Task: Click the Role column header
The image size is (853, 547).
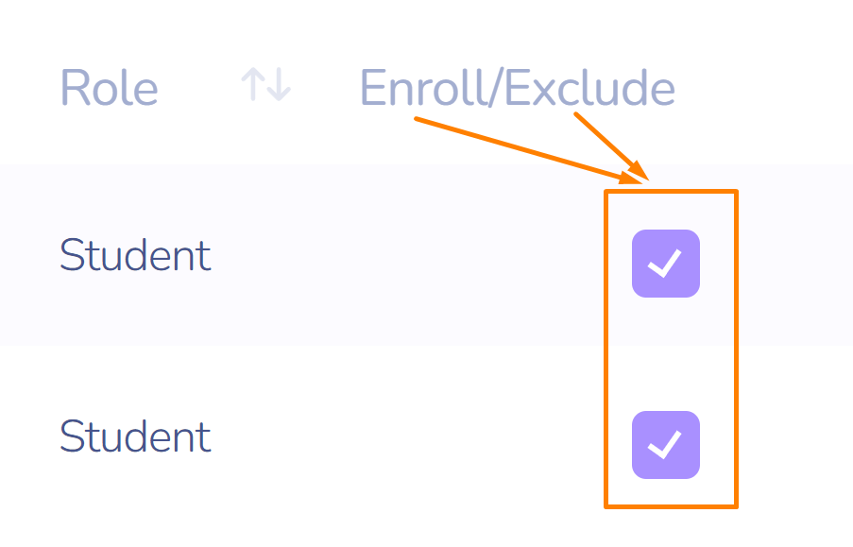Action: [x=110, y=89]
